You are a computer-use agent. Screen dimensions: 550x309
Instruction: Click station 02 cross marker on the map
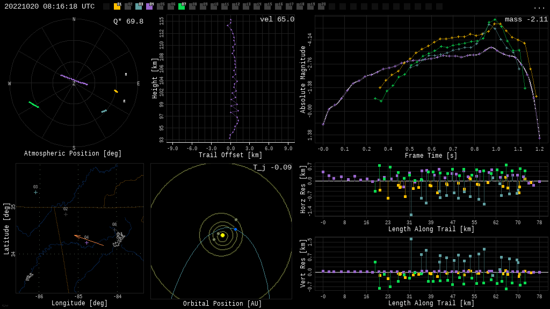point(66,214)
